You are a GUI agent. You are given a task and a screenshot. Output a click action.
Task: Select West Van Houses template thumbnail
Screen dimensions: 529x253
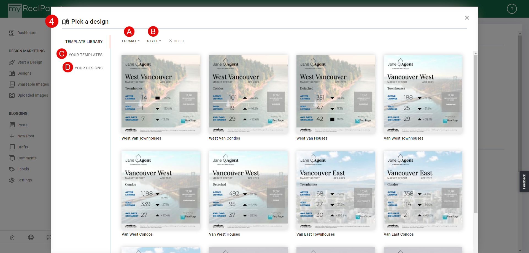tap(336, 94)
